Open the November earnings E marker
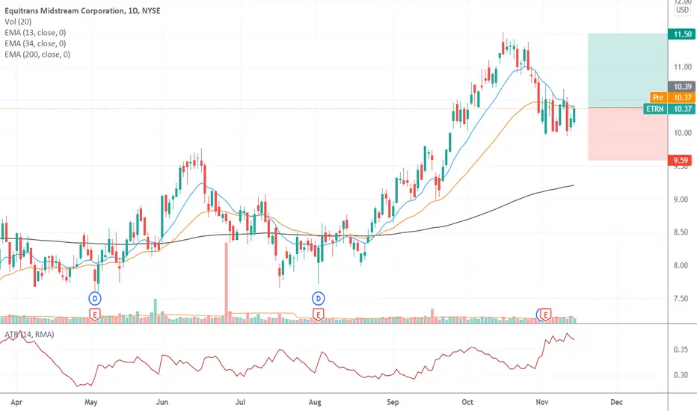This screenshot has height=411, width=697. [x=545, y=315]
